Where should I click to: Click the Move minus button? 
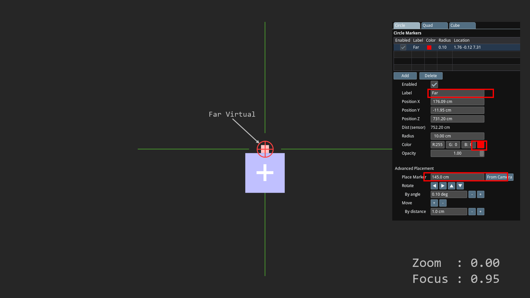pyautogui.click(x=443, y=203)
